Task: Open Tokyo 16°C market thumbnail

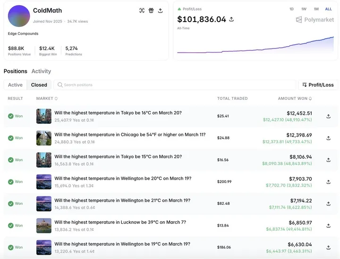Action: [x=44, y=116]
